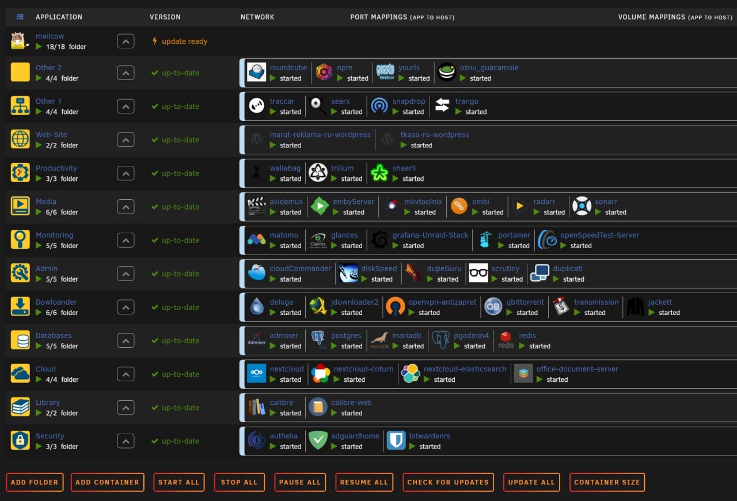The height and width of the screenshot is (501, 737).
Task: Collapse the Other 2 folder
Action: (126, 73)
